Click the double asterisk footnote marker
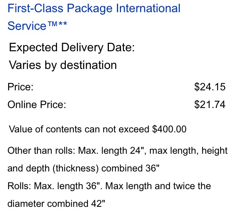The width and height of the screenshot is (235, 212). [x=63, y=24]
